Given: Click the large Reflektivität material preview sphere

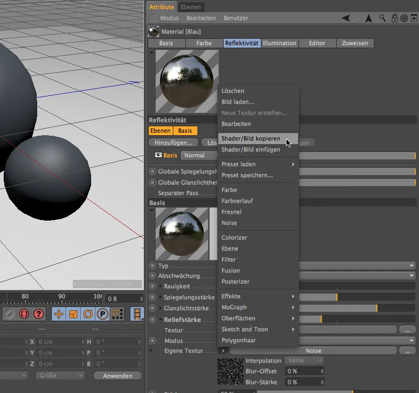Looking at the screenshot, I should pos(187,81).
